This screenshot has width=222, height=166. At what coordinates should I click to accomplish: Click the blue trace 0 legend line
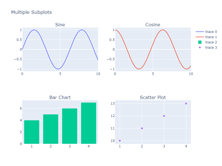200,32
